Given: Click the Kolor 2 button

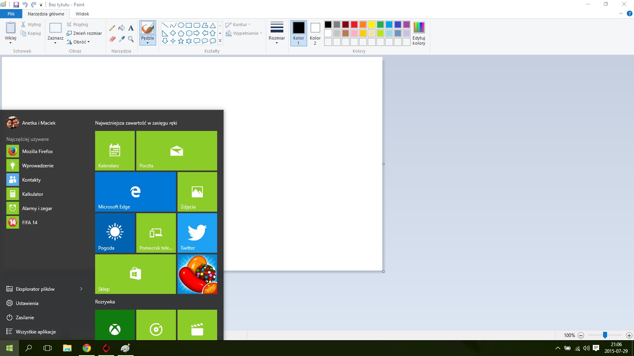Looking at the screenshot, I should point(315,33).
